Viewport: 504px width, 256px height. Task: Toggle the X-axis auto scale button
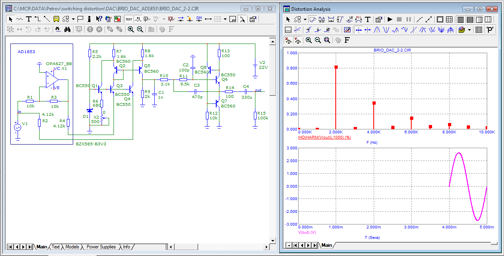[288, 40]
